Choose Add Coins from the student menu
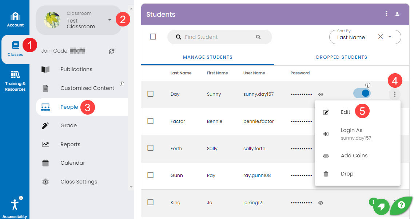The width and height of the screenshot is (414, 219). point(354,155)
